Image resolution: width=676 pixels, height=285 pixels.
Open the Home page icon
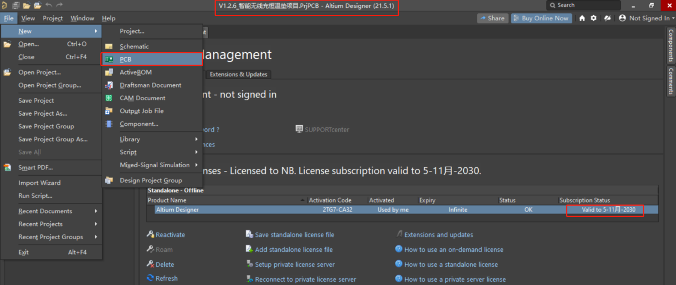pos(582,18)
